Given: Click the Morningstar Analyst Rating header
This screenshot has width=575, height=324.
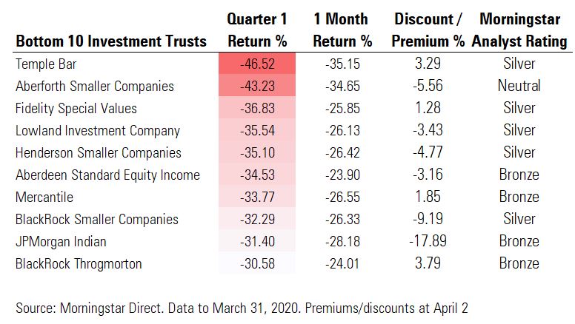Looking at the screenshot, I should tap(519, 30).
